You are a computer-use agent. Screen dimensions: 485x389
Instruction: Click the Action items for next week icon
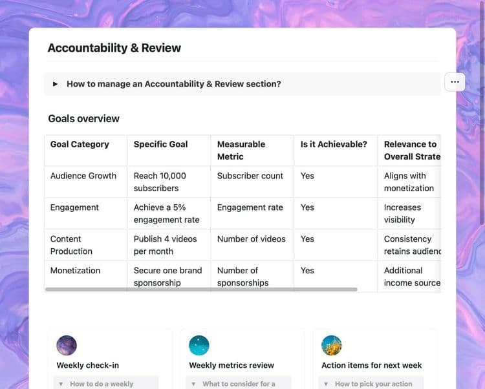coord(332,346)
